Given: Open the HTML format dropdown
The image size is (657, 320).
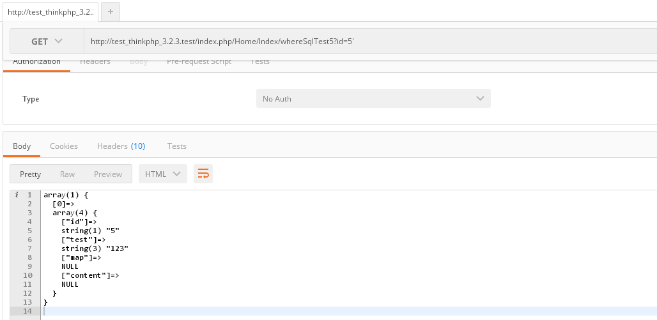Looking at the screenshot, I should tap(162, 174).
